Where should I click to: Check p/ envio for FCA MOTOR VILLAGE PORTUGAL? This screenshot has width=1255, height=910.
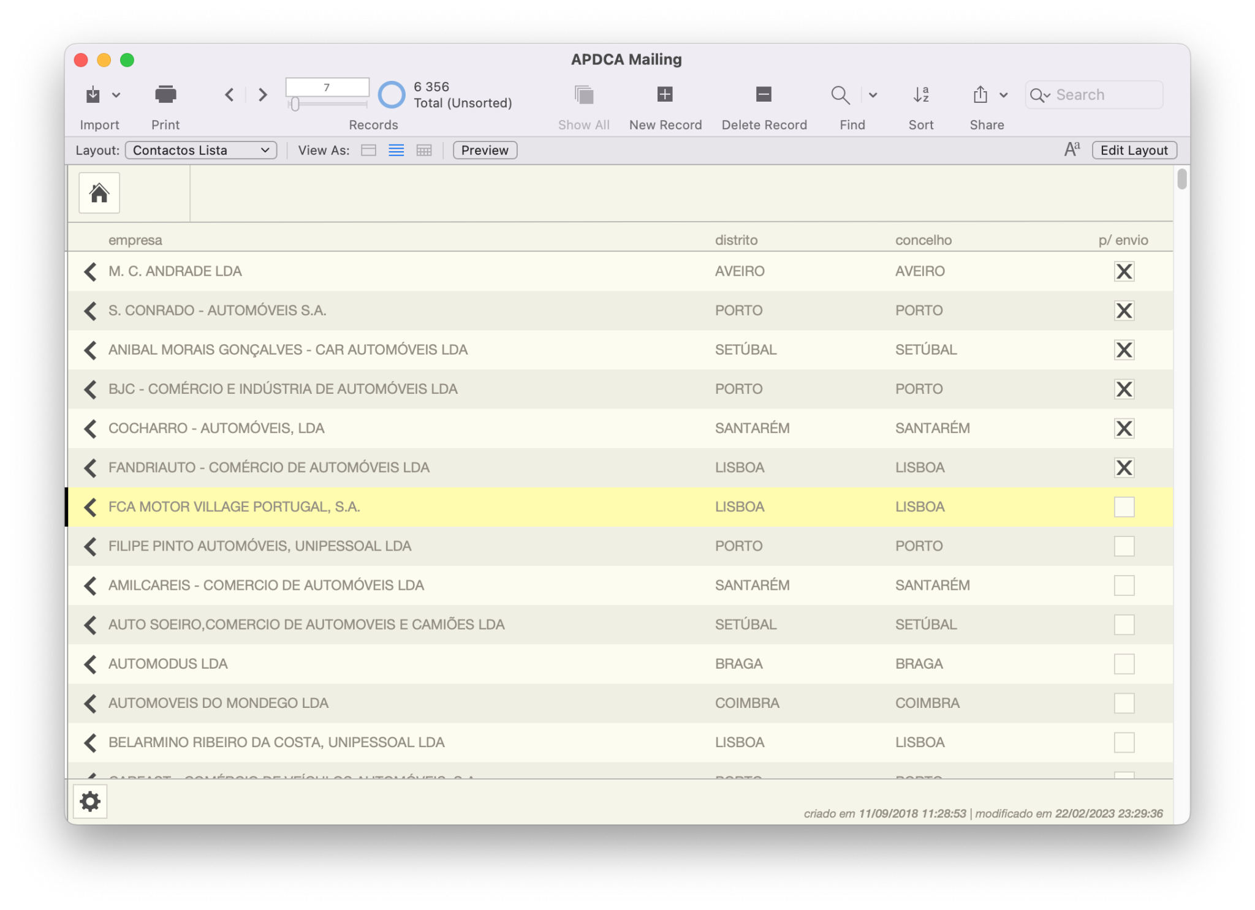1124,507
